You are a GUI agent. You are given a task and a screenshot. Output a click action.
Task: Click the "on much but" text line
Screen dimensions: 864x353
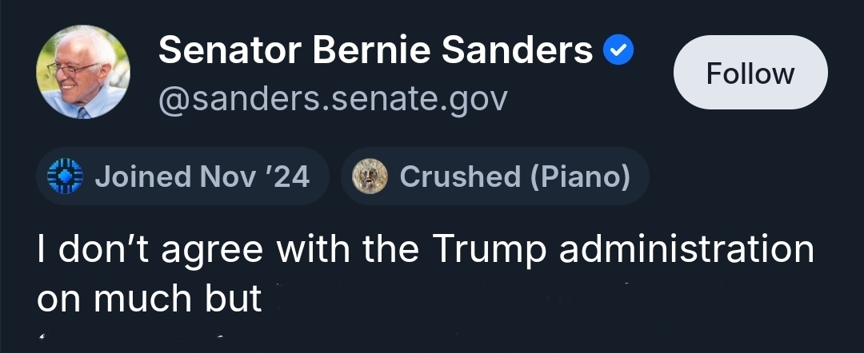click(150, 297)
